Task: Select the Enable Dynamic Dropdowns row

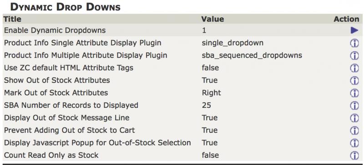Action: coord(182,30)
